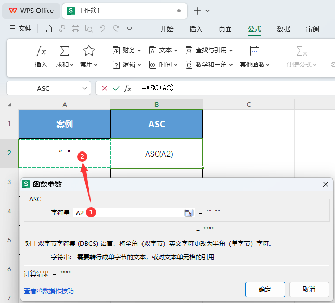This screenshot has height=303, width=335.
Task: Click the name box showing ASC
Action: point(43,88)
